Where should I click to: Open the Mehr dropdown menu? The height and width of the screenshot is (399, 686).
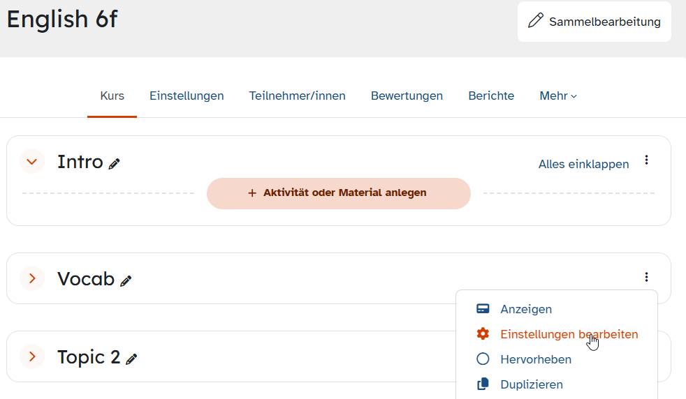point(558,96)
